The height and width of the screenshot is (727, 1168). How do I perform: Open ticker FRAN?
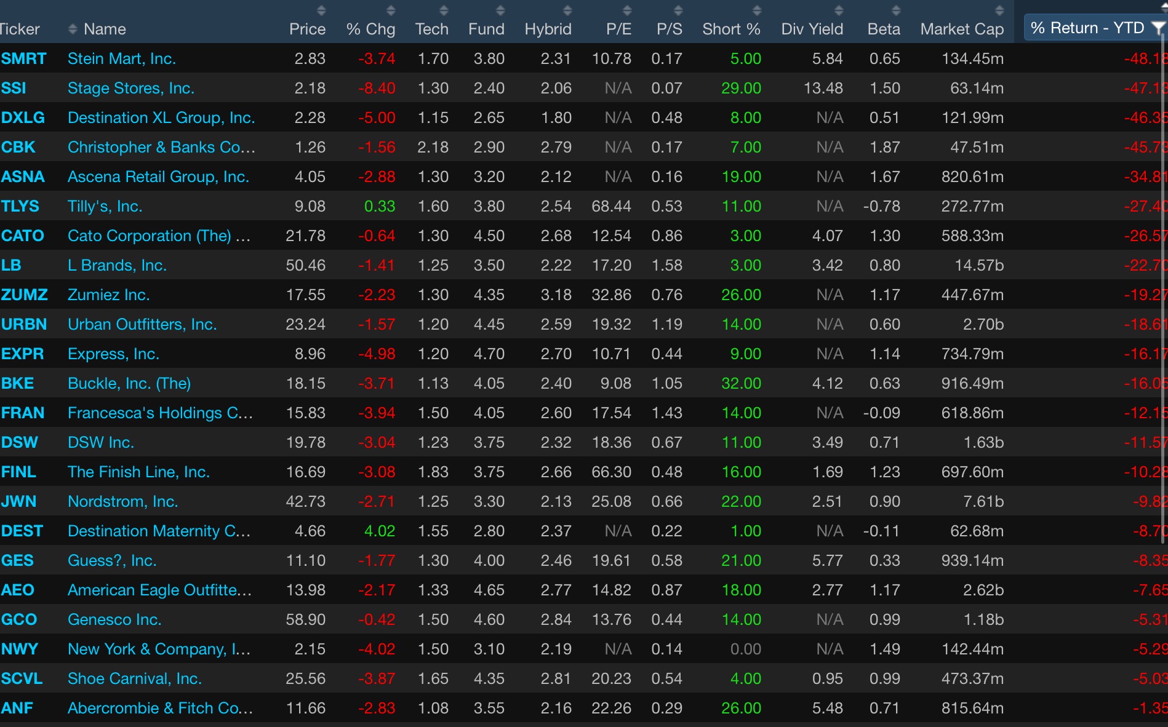[x=23, y=413]
